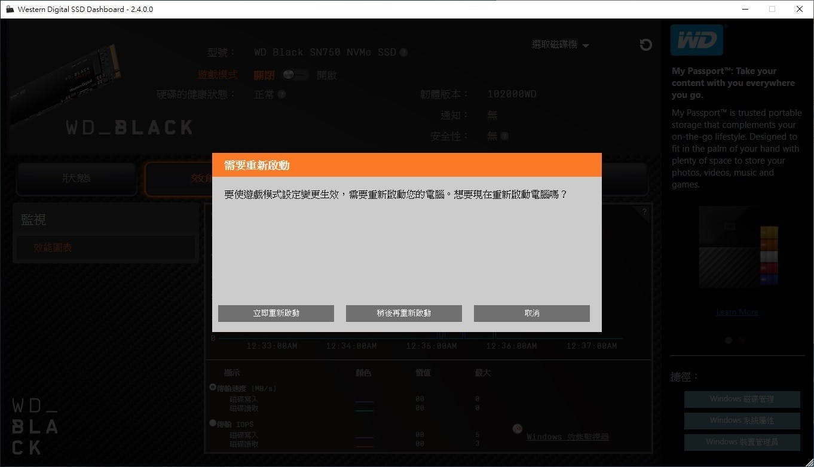Click the 需要重新啟動 dialog title
This screenshot has width=814, height=467.
(257, 165)
